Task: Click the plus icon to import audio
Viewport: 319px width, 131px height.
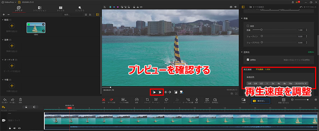Action: (12, 66)
